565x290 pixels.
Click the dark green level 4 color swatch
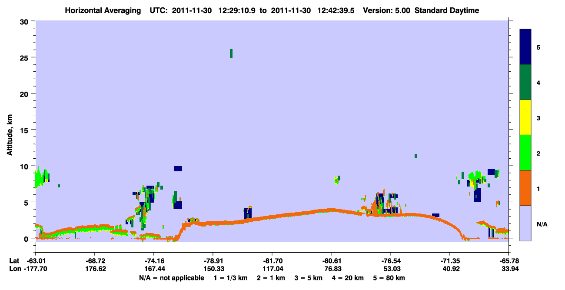click(x=525, y=82)
